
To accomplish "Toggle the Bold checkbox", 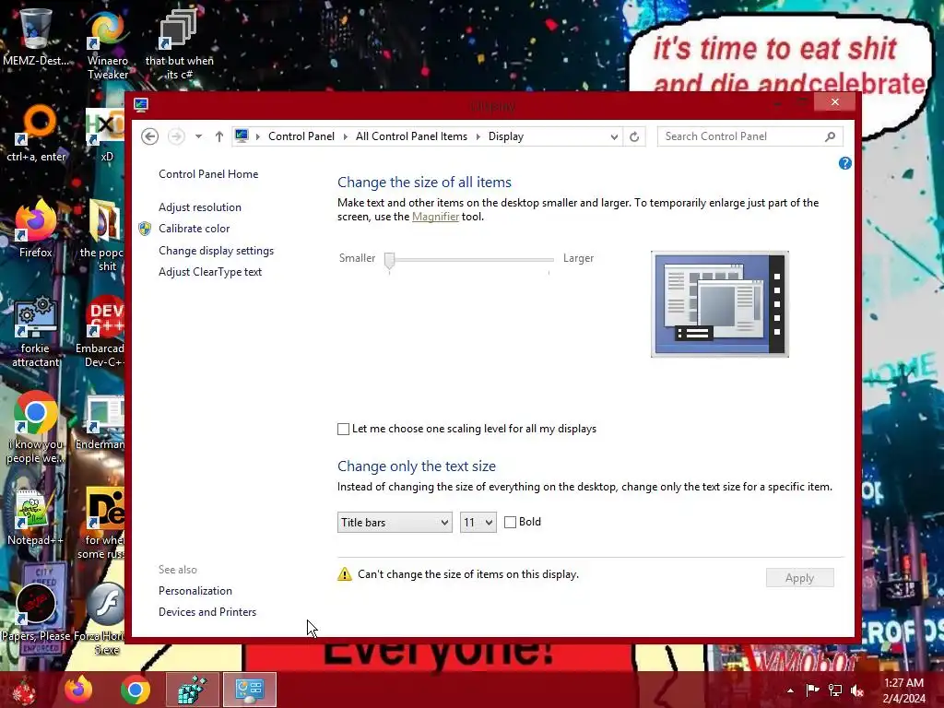I will [510, 522].
